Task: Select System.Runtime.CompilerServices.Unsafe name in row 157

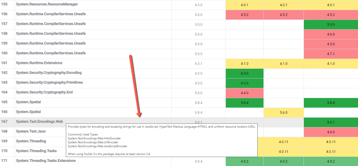Action: tap(51, 24)
